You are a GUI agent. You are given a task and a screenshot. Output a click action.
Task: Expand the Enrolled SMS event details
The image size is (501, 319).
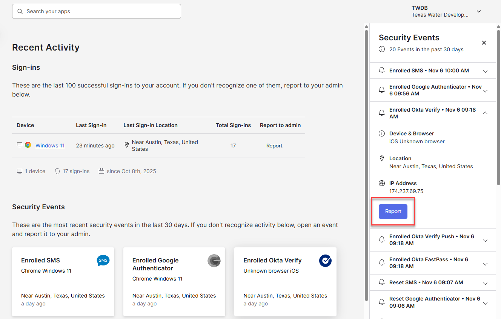pyautogui.click(x=485, y=71)
